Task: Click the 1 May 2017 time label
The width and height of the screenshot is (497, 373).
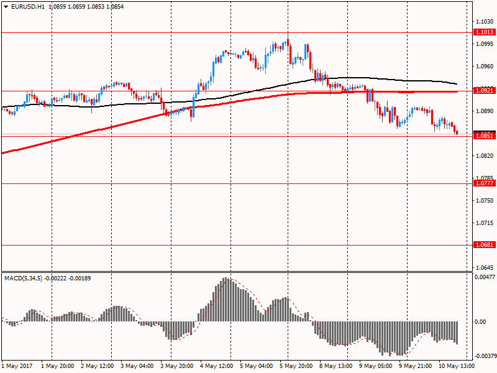Action: (x=17, y=366)
